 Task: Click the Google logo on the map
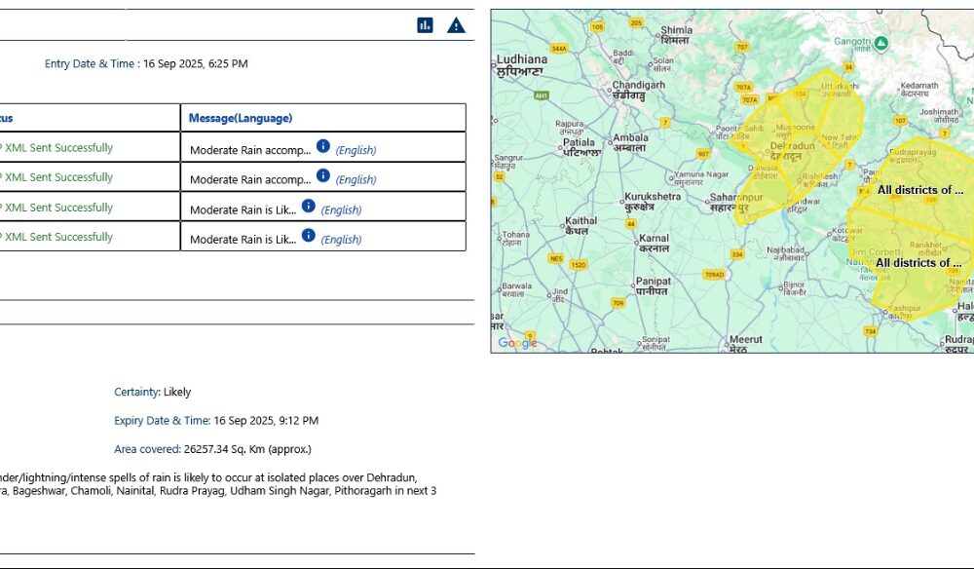point(517,343)
